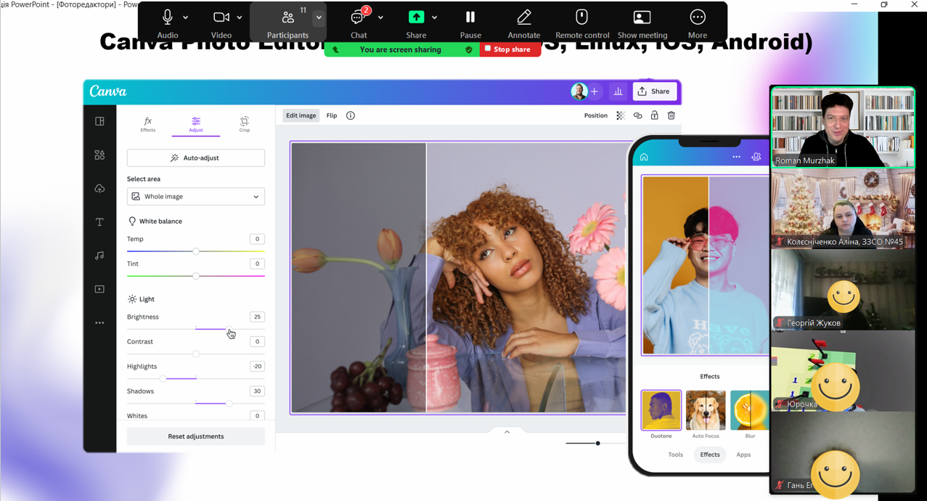
Task: Click the Stop share button
Action: click(x=508, y=49)
